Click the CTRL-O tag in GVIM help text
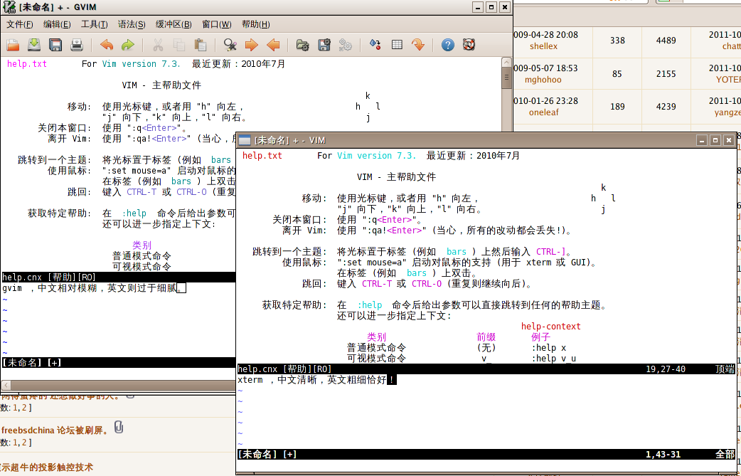 tap(191, 192)
